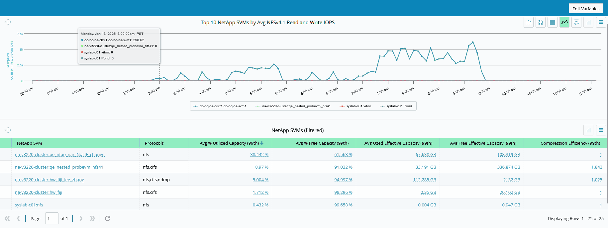Click 20.102 GB free effective capacity
608x228 pixels.
tap(510, 192)
